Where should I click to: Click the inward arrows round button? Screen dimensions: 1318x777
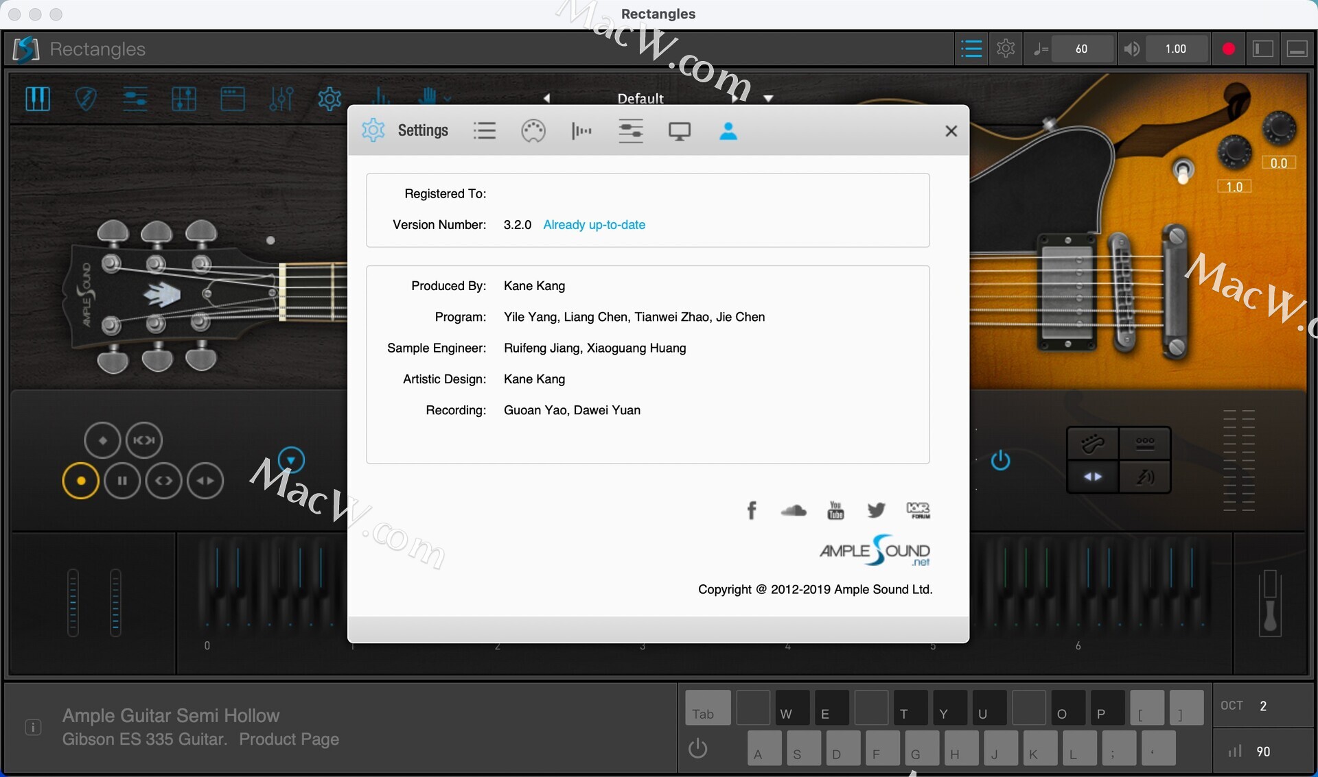(205, 481)
